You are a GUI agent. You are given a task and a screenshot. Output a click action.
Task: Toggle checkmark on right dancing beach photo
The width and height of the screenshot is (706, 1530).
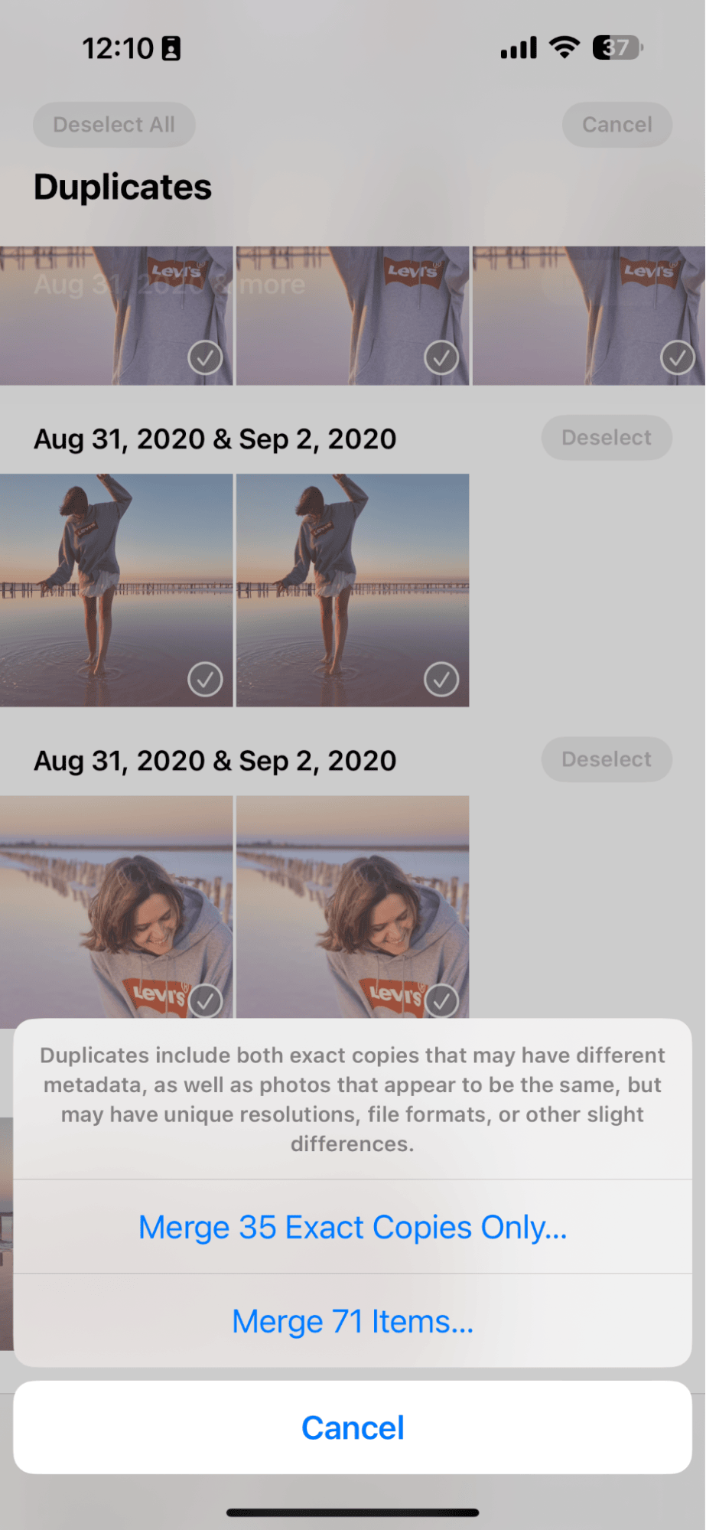pyautogui.click(x=441, y=679)
